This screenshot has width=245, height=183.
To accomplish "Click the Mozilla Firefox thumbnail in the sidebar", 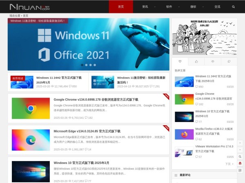I will point(184,134).
